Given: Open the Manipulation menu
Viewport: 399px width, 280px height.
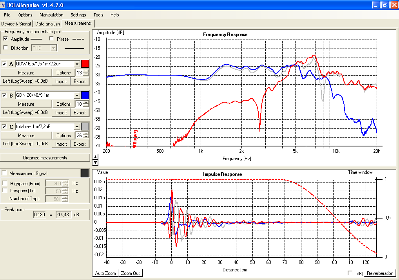Looking at the screenshot, I should [51, 15].
